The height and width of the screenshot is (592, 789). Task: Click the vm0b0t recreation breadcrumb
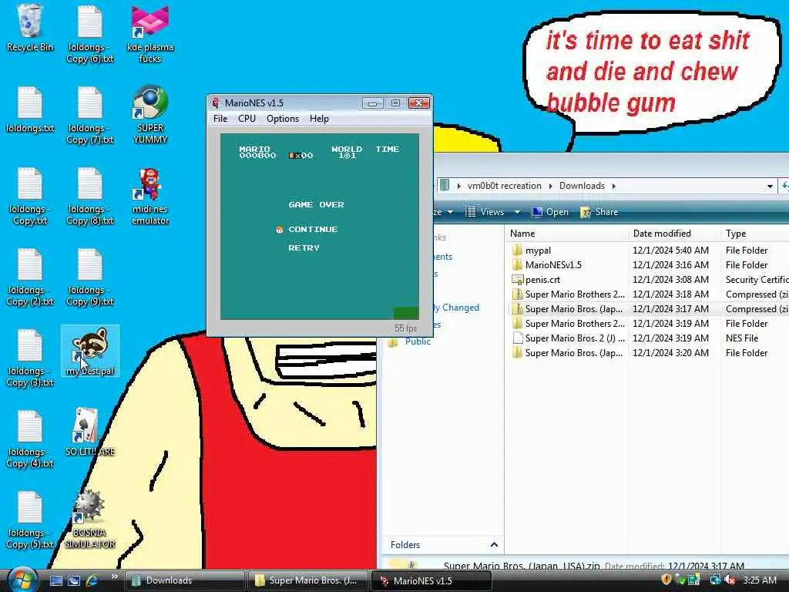(504, 186)
